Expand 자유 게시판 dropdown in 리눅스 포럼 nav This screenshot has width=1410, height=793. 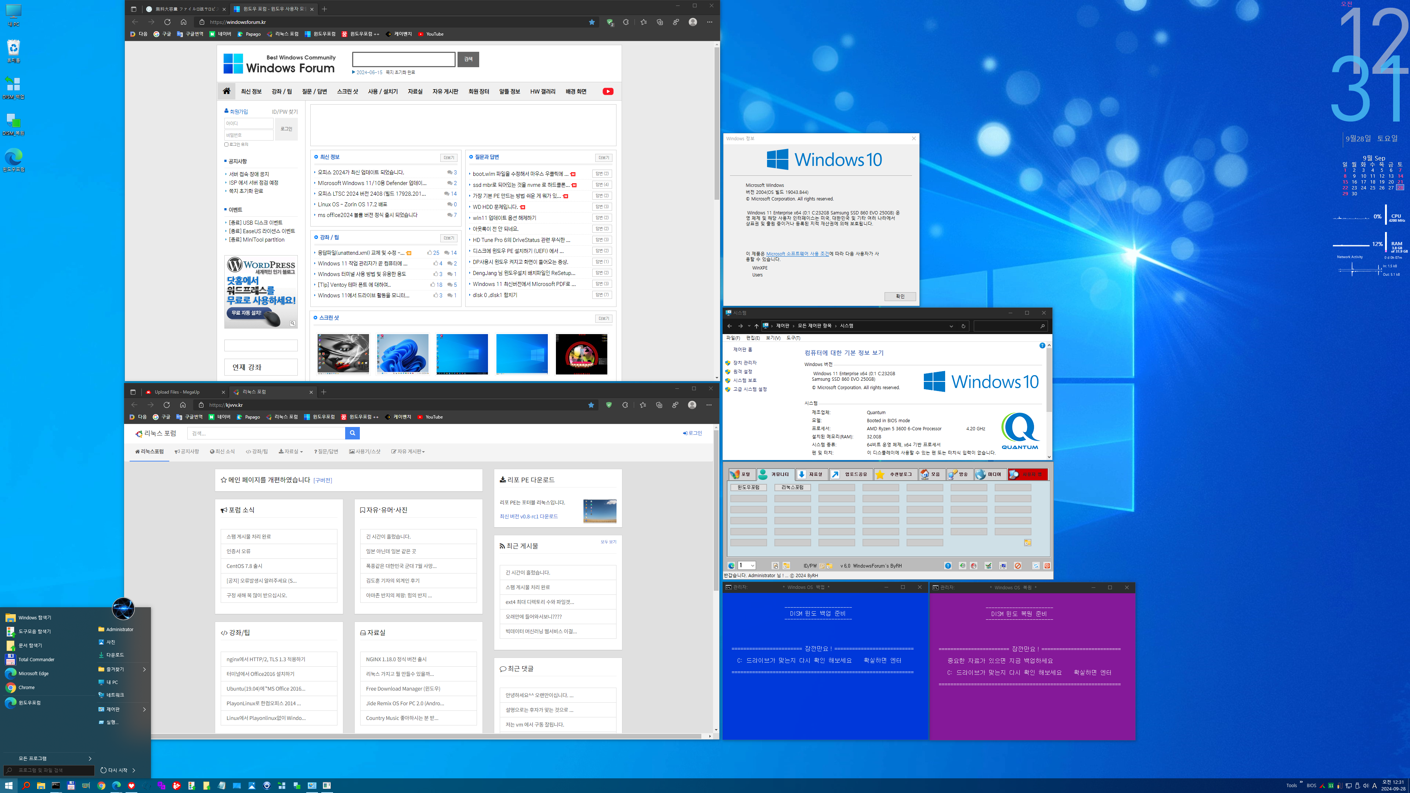tap(408, 452)
